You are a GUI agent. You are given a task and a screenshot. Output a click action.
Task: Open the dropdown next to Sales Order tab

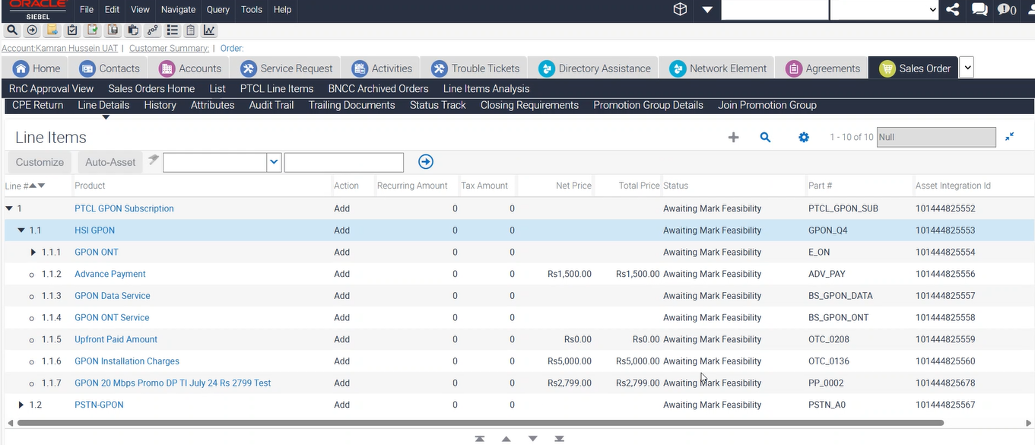(x=967, y=68)
